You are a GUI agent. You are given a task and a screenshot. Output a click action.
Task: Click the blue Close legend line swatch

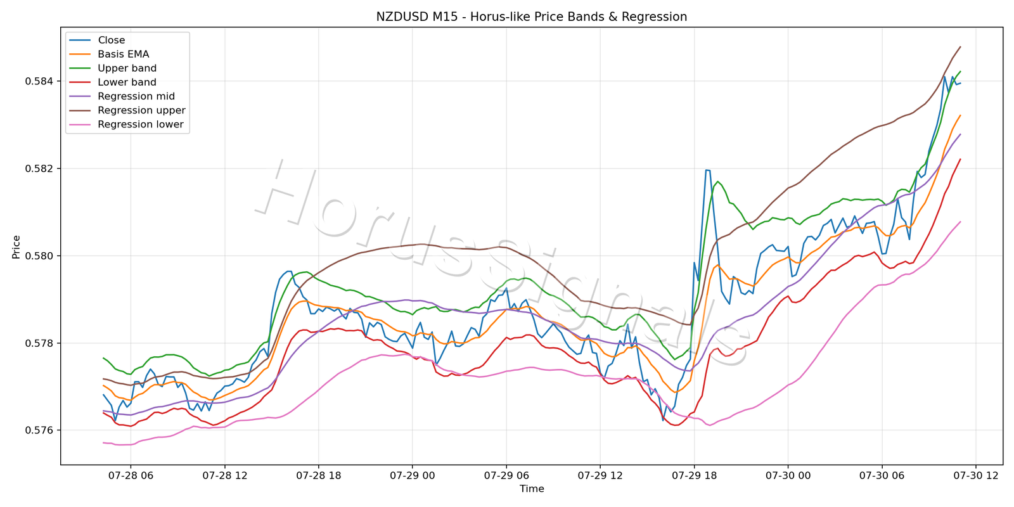click(80, 40)
